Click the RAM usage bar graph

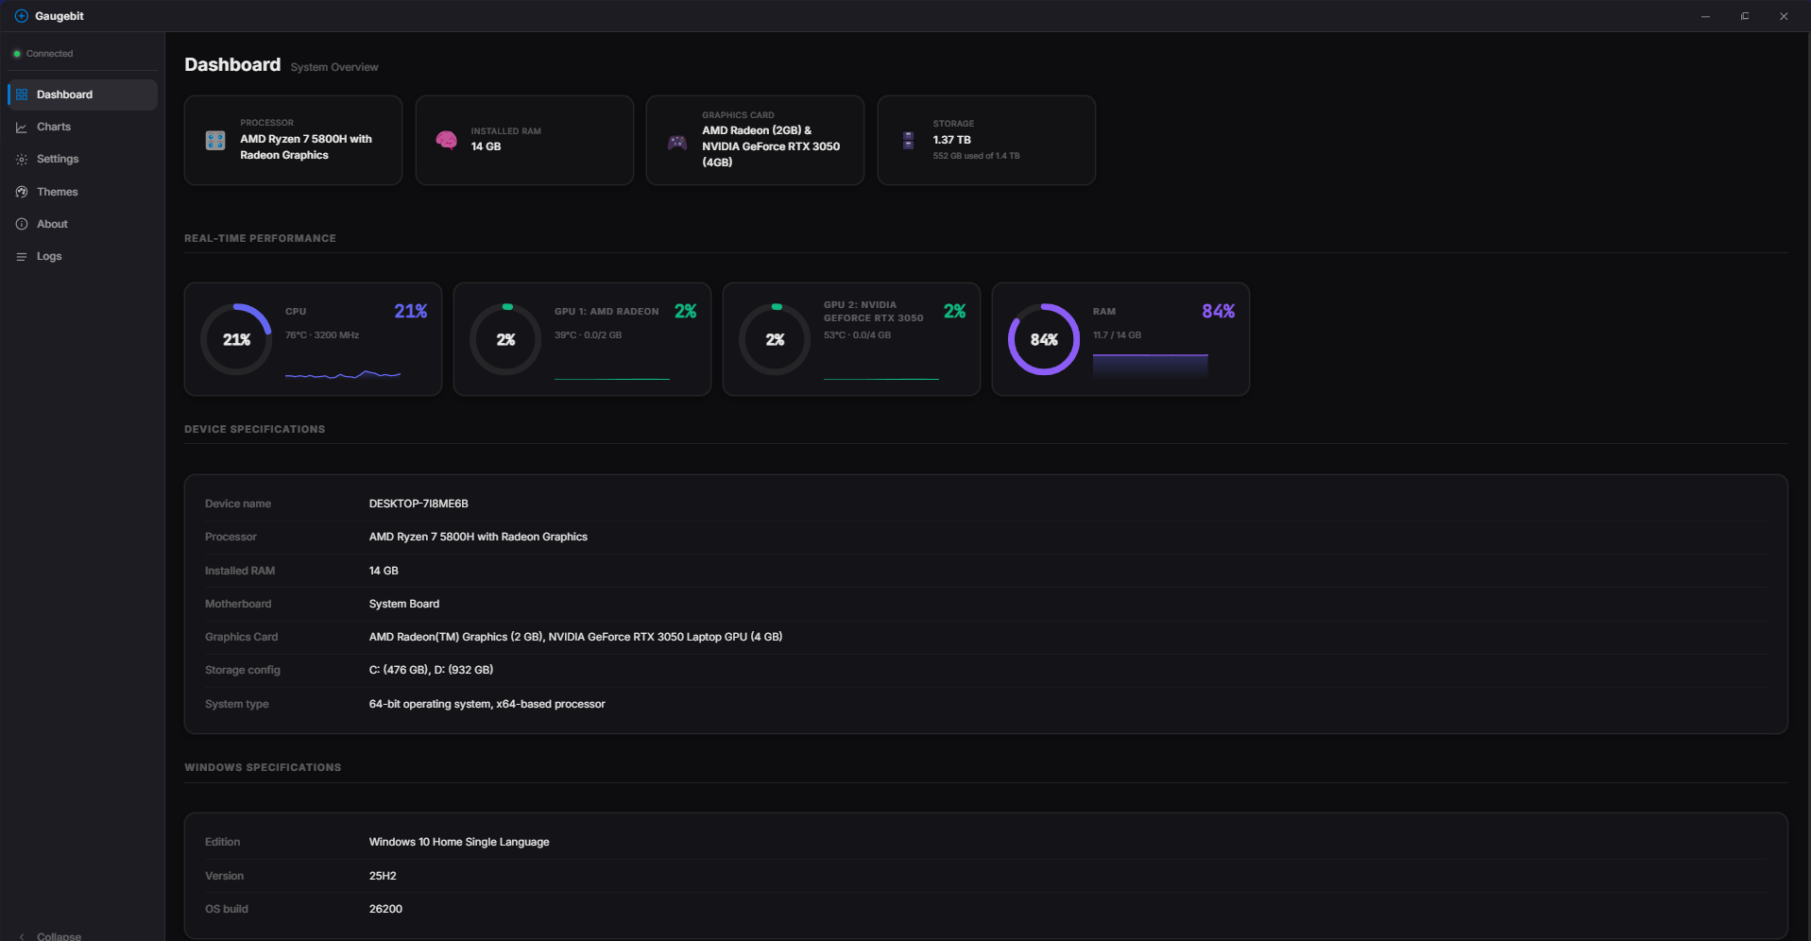pyautogui.click(x=1150, y=367)
